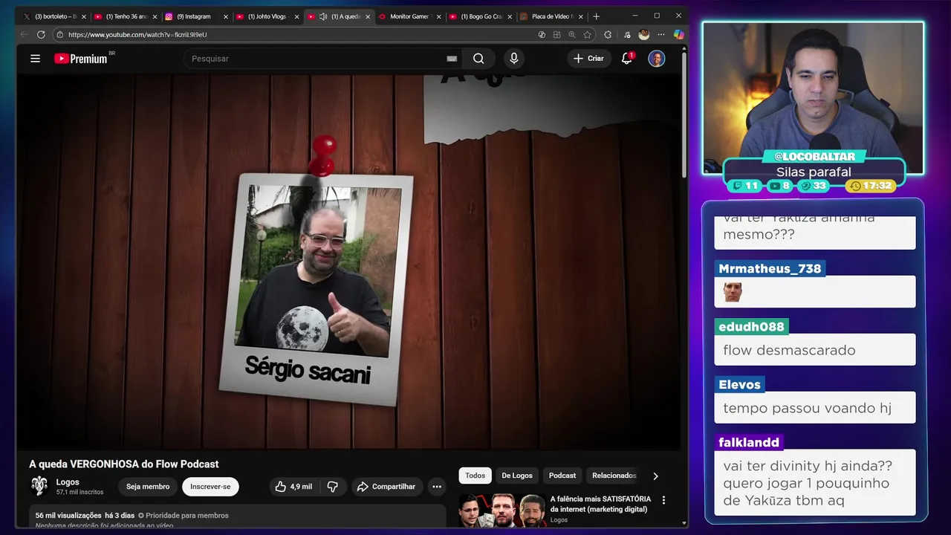This screenshot has height=535, width=951.
Task: Reload the page with refresh icon
Action: pyautogui.click(x=41, y=34)
